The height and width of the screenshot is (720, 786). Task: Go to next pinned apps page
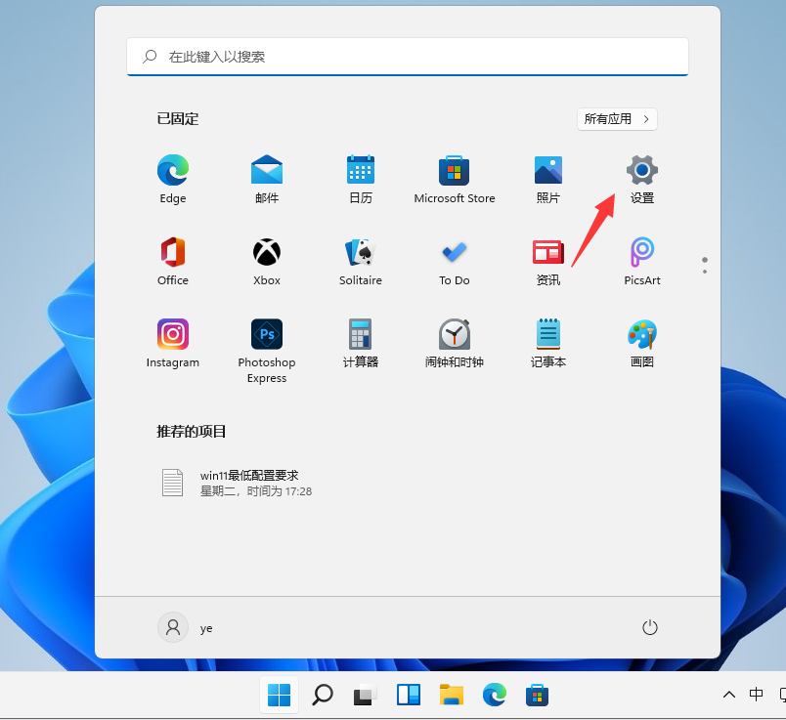point(704,273)
